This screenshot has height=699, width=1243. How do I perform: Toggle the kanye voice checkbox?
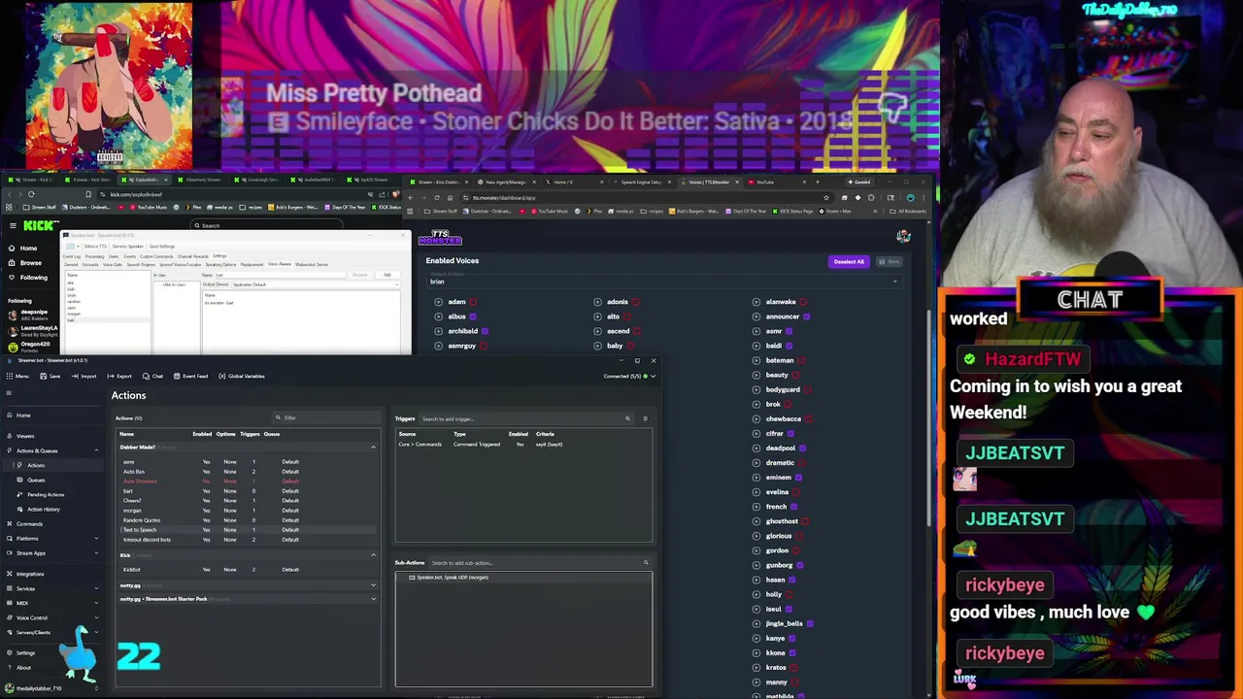tap(792, 638)
